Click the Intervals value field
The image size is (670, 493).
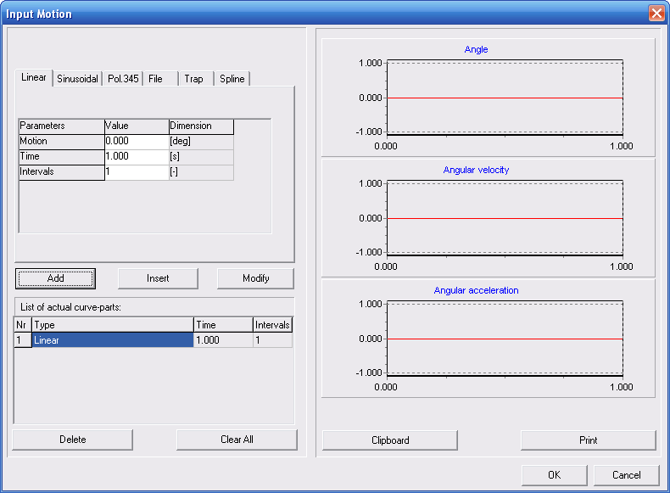(137, 172)
